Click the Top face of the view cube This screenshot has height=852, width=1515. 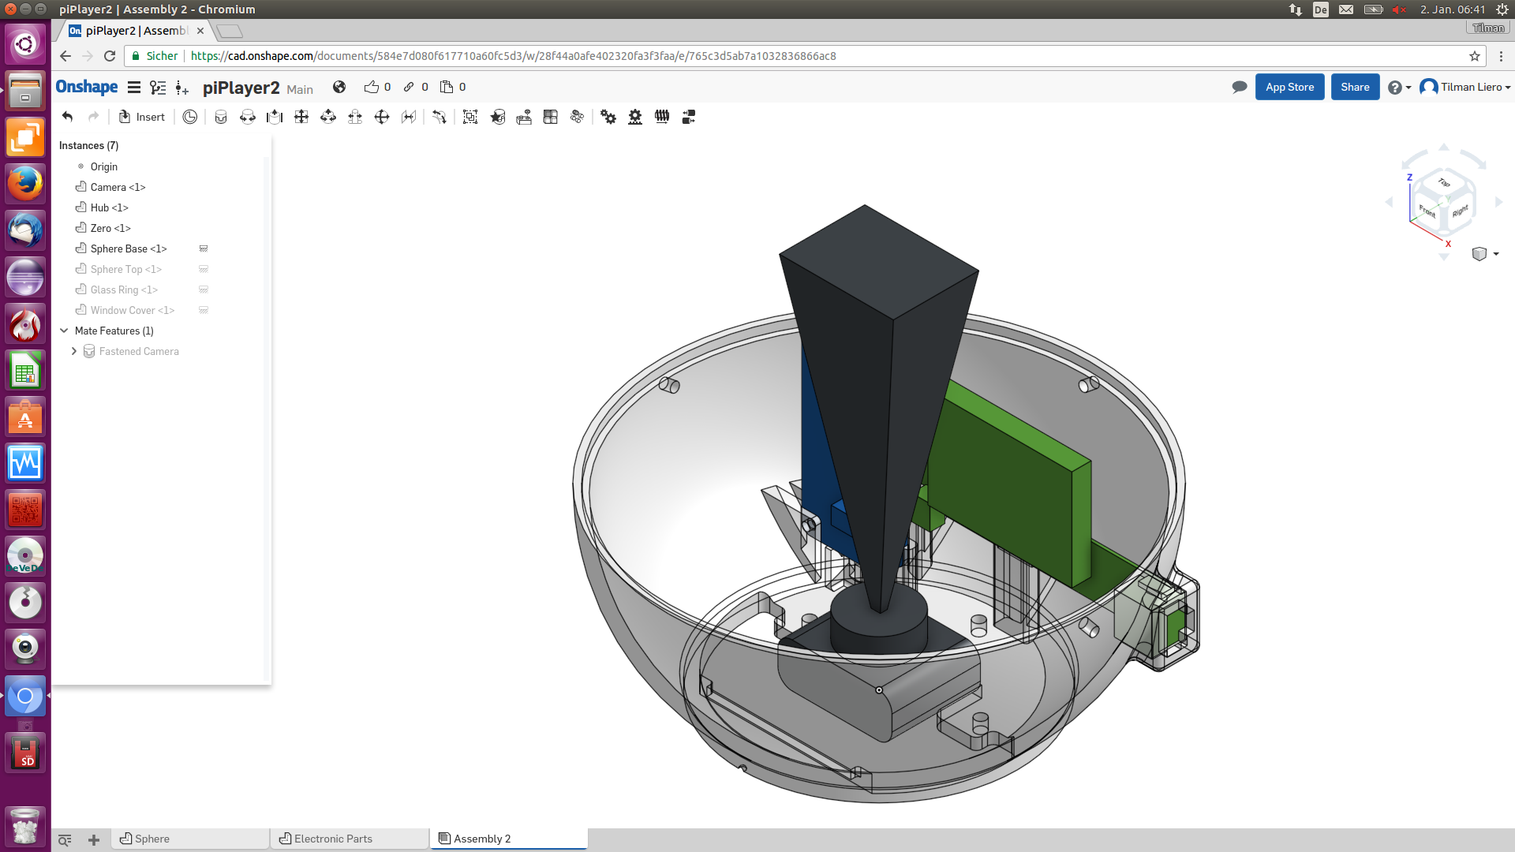(x=1444, y=182)
